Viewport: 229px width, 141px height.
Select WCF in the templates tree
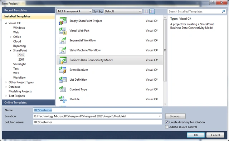click(16, 73)
